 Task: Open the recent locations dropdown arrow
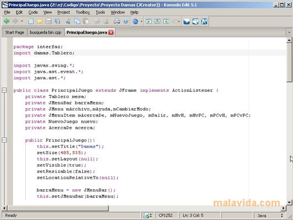(x=22, y=21)
